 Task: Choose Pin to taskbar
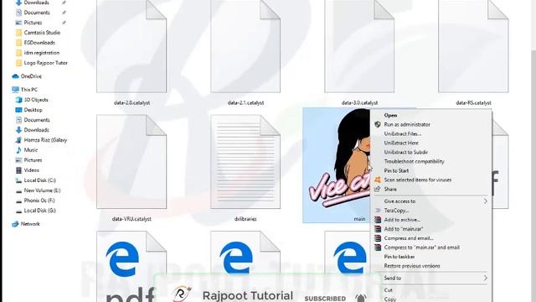[x=399, y=257]
